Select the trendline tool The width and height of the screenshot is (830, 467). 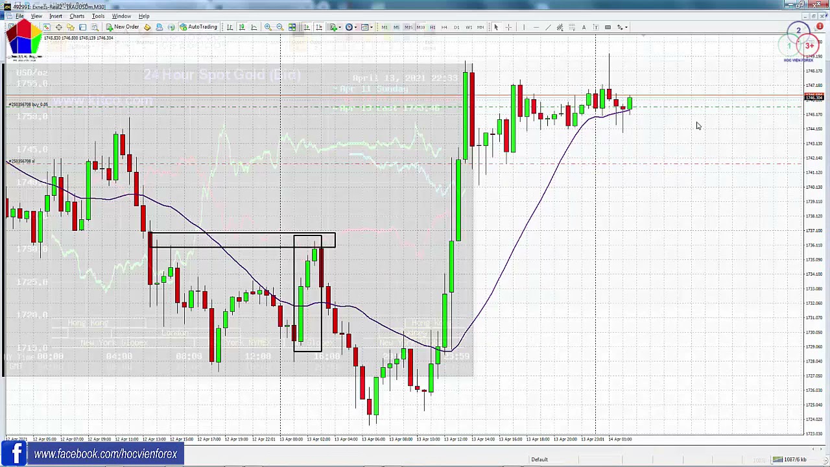[548, 27]
